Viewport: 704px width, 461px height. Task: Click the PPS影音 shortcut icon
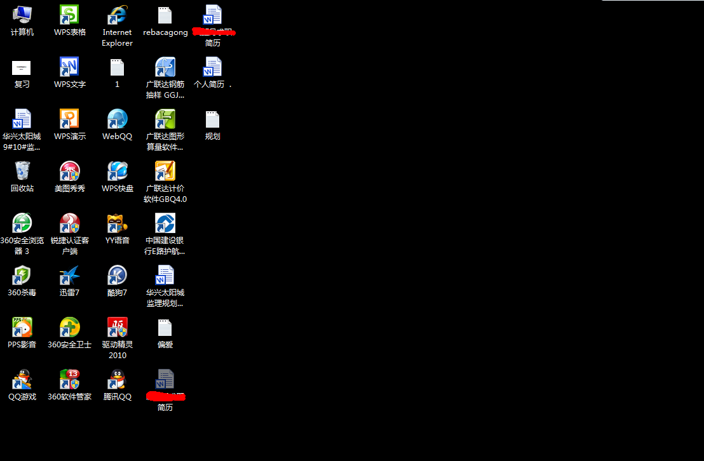(x=22, y=327)
